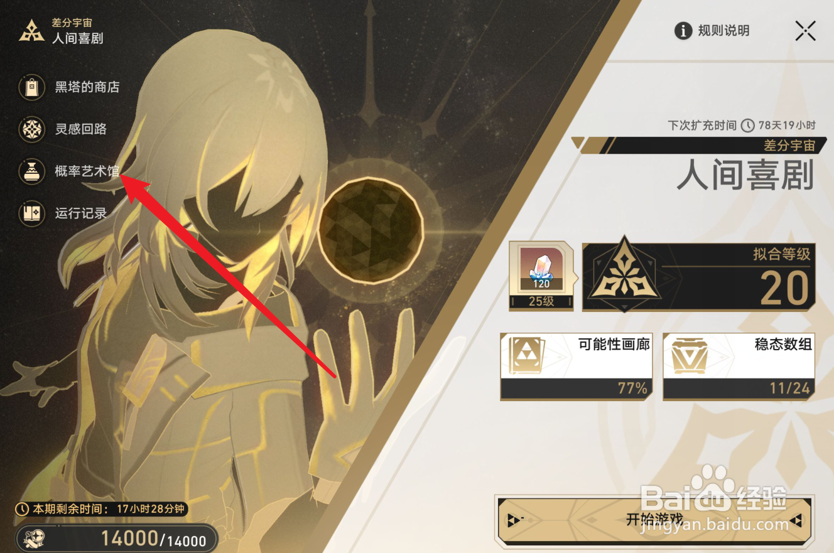Click the 概率艺术馆 vase icon

31,171
